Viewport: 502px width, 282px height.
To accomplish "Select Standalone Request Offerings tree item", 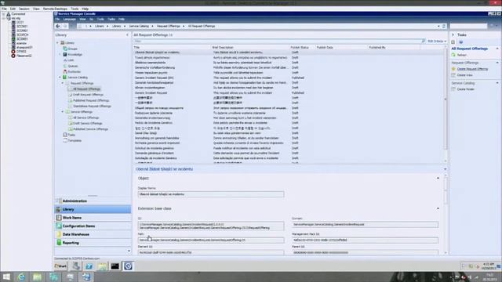I will (x=92, y=107).
